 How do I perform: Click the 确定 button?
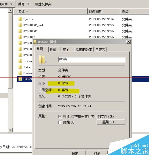pos(75,153)
